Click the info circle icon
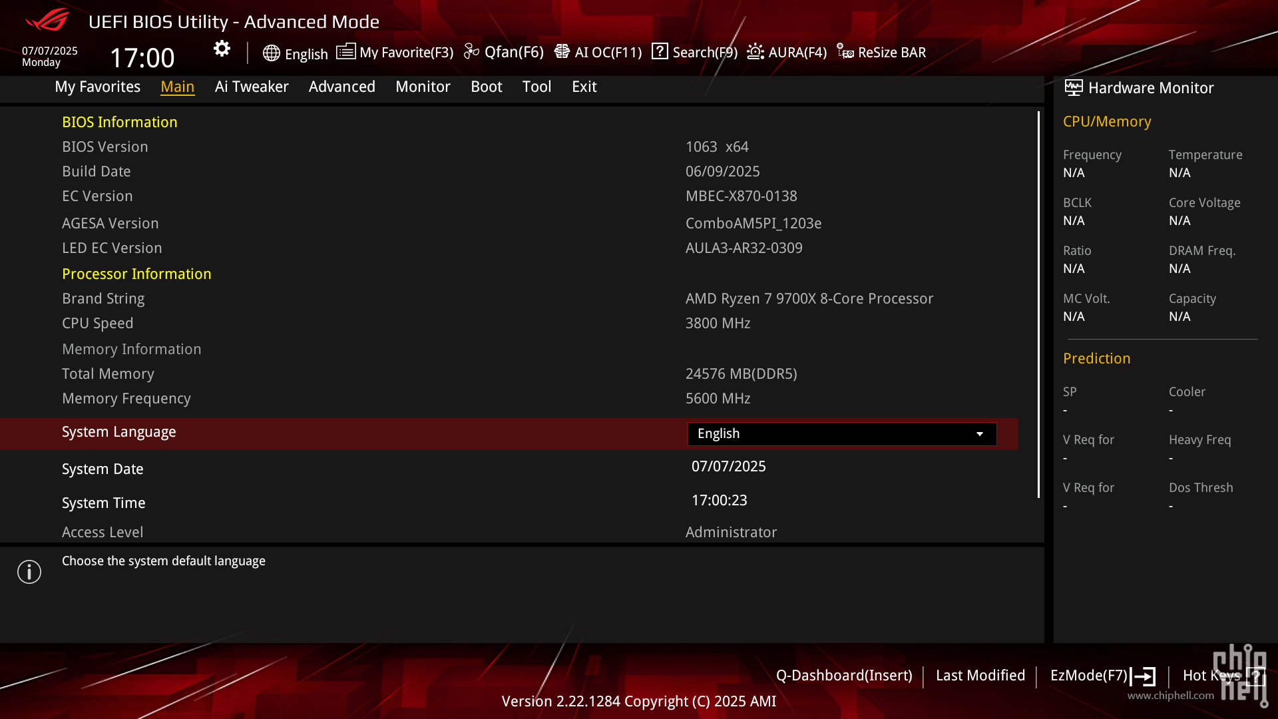The width and height of the screenshot is (1278, 719). [x=29, y=572]
